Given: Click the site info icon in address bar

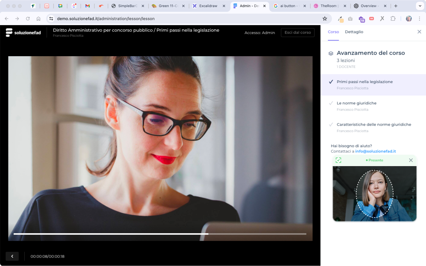Looking at the screenshot, I should 51,19.
